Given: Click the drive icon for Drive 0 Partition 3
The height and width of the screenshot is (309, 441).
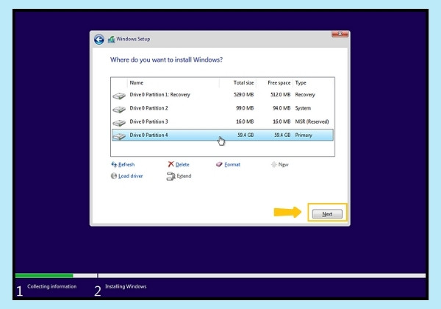Looking at the screenshot, I should (119, 123).
